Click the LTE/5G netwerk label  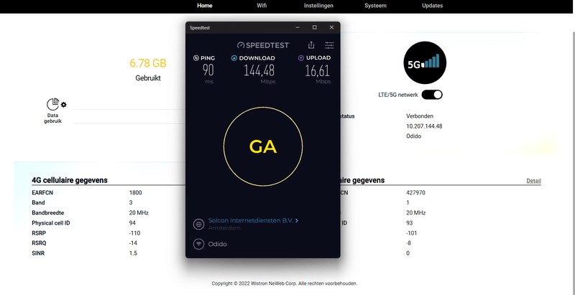[398, 95]
